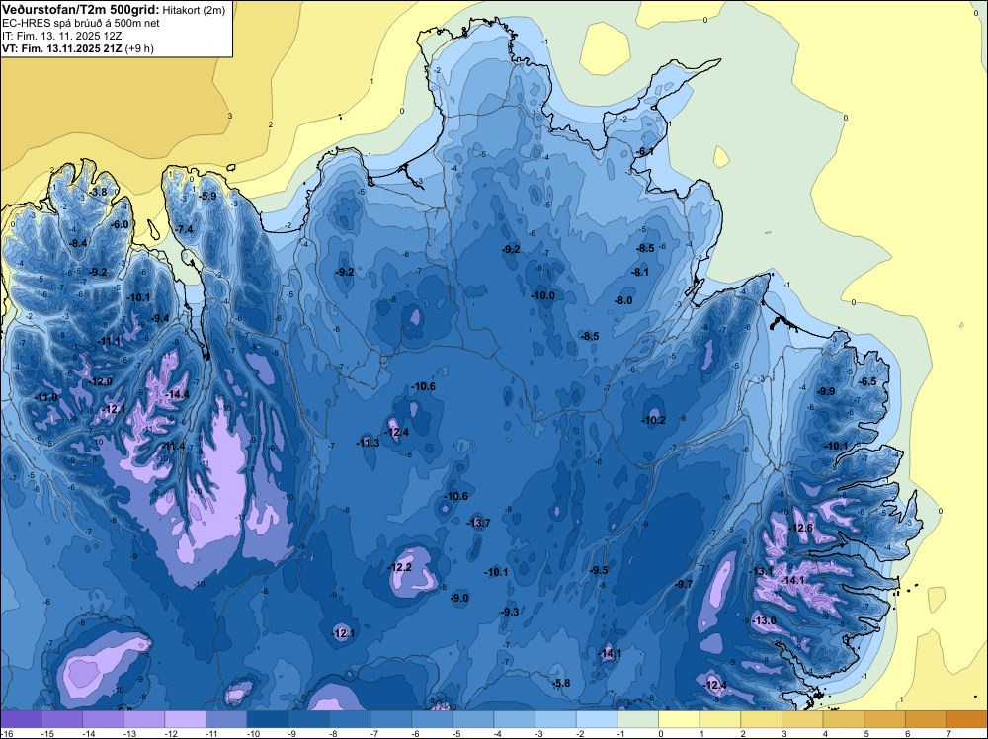Click legend swatch between -1 and 0
Screen dimensions: 988x739
[x=637, y=719]
